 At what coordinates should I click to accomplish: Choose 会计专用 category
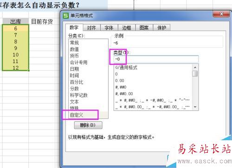88,62
